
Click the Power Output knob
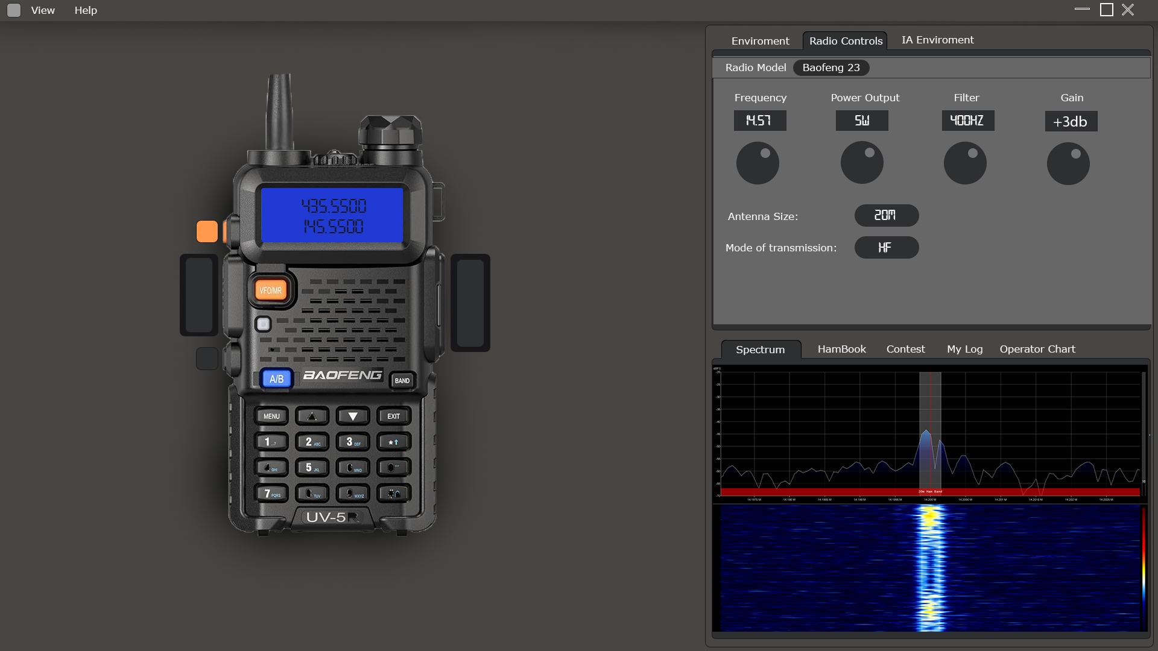pyautogui.click(x=862, y=163)
